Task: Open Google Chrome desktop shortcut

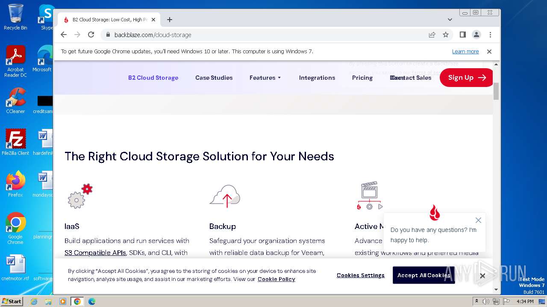Action: coord(15,229)
